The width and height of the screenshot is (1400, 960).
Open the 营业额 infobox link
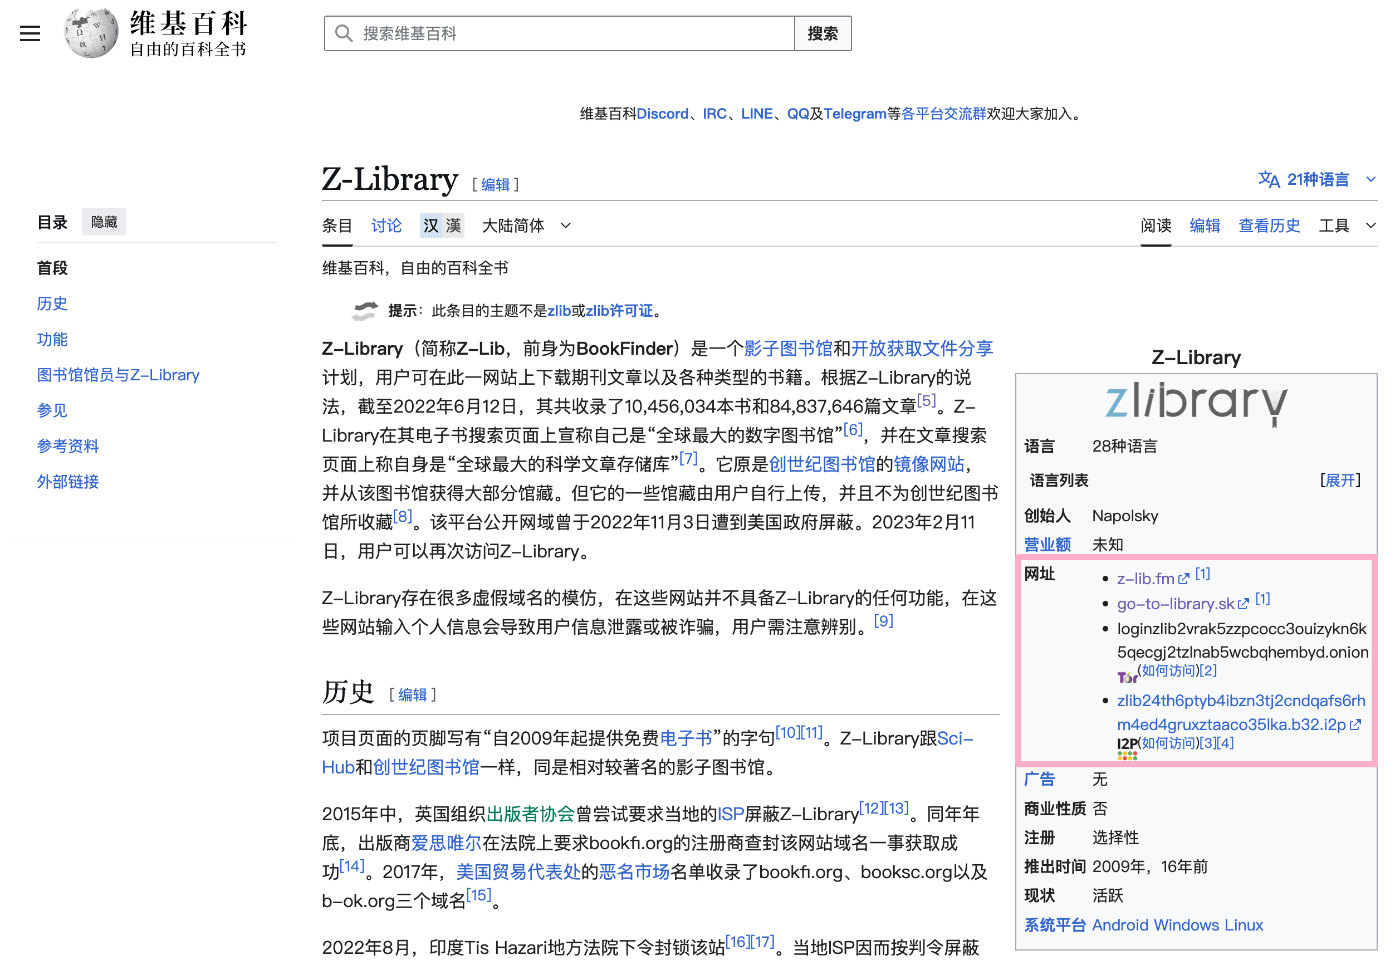pos(1047,545)
